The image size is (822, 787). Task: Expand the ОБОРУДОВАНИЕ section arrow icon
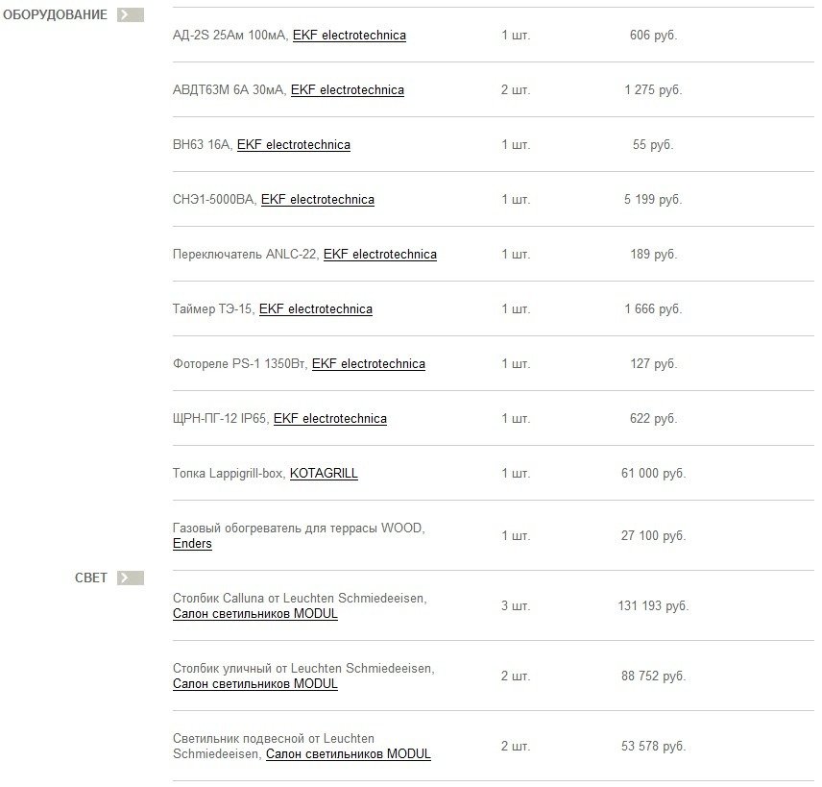point(130,15)
